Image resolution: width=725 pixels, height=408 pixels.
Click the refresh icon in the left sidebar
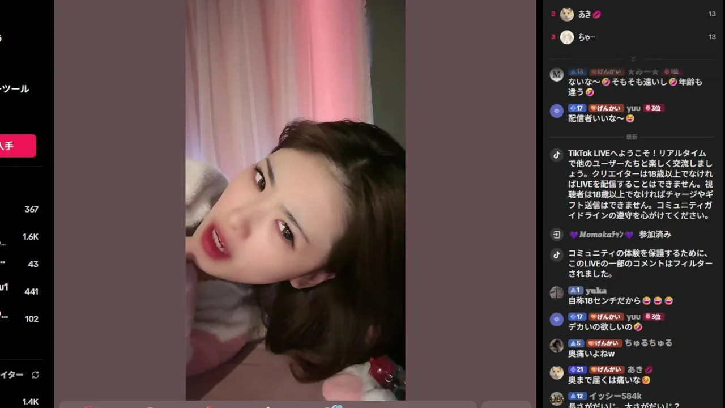click(35, 375)
